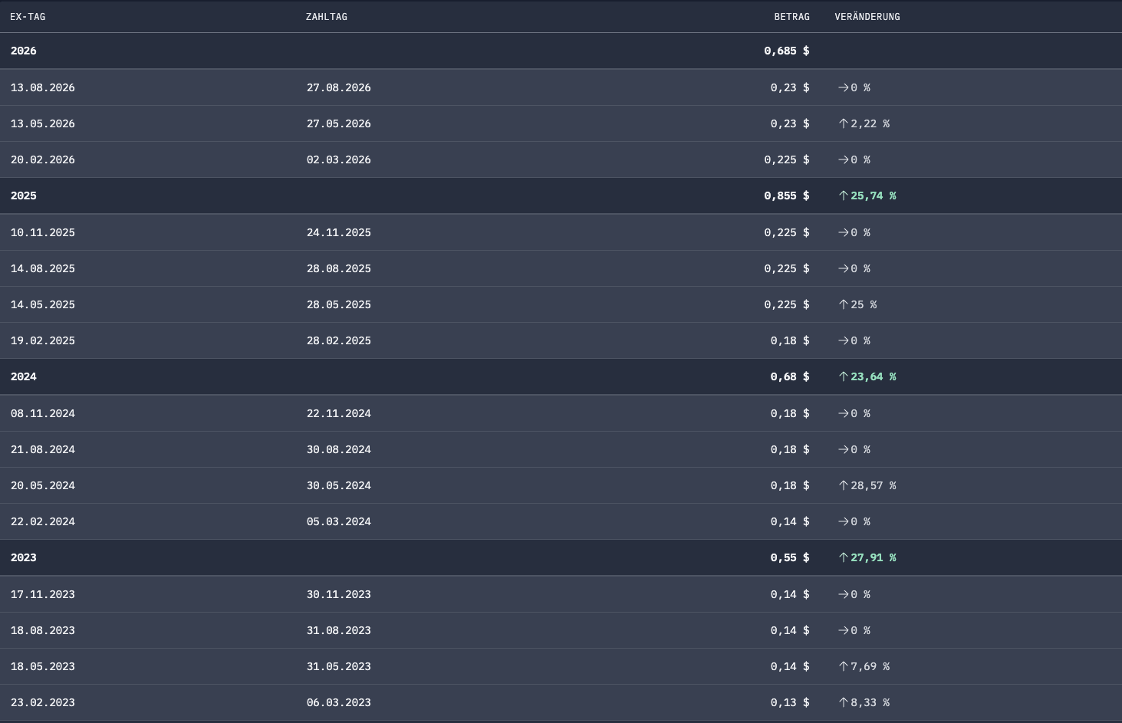Click the VERÄNDERUNG column header
The height and width of the screenshot is (723, 1122).
point(867,17)
